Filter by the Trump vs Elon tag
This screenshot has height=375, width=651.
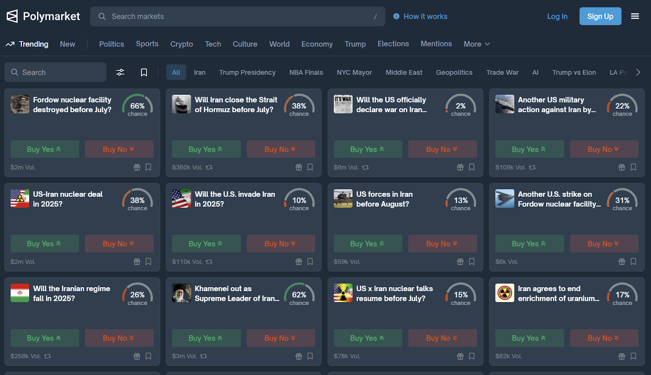click(x=574, y=72)
